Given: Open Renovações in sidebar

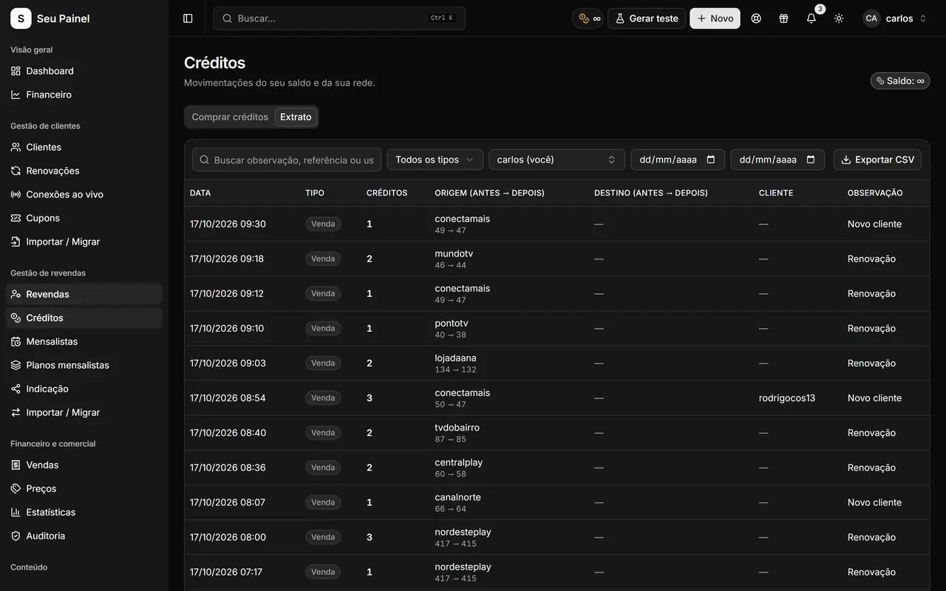Looking at the screenshot, I should point(84,171).
